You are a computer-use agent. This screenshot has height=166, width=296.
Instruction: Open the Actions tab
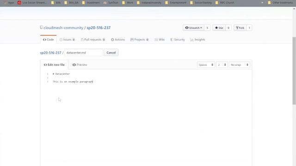click(x=118, y=40)
